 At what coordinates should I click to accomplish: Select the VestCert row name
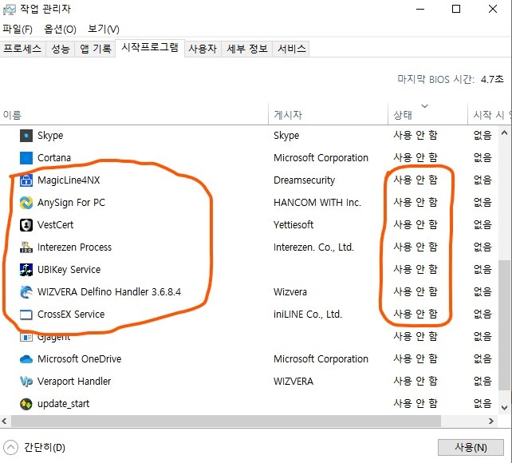coord(55,225)
